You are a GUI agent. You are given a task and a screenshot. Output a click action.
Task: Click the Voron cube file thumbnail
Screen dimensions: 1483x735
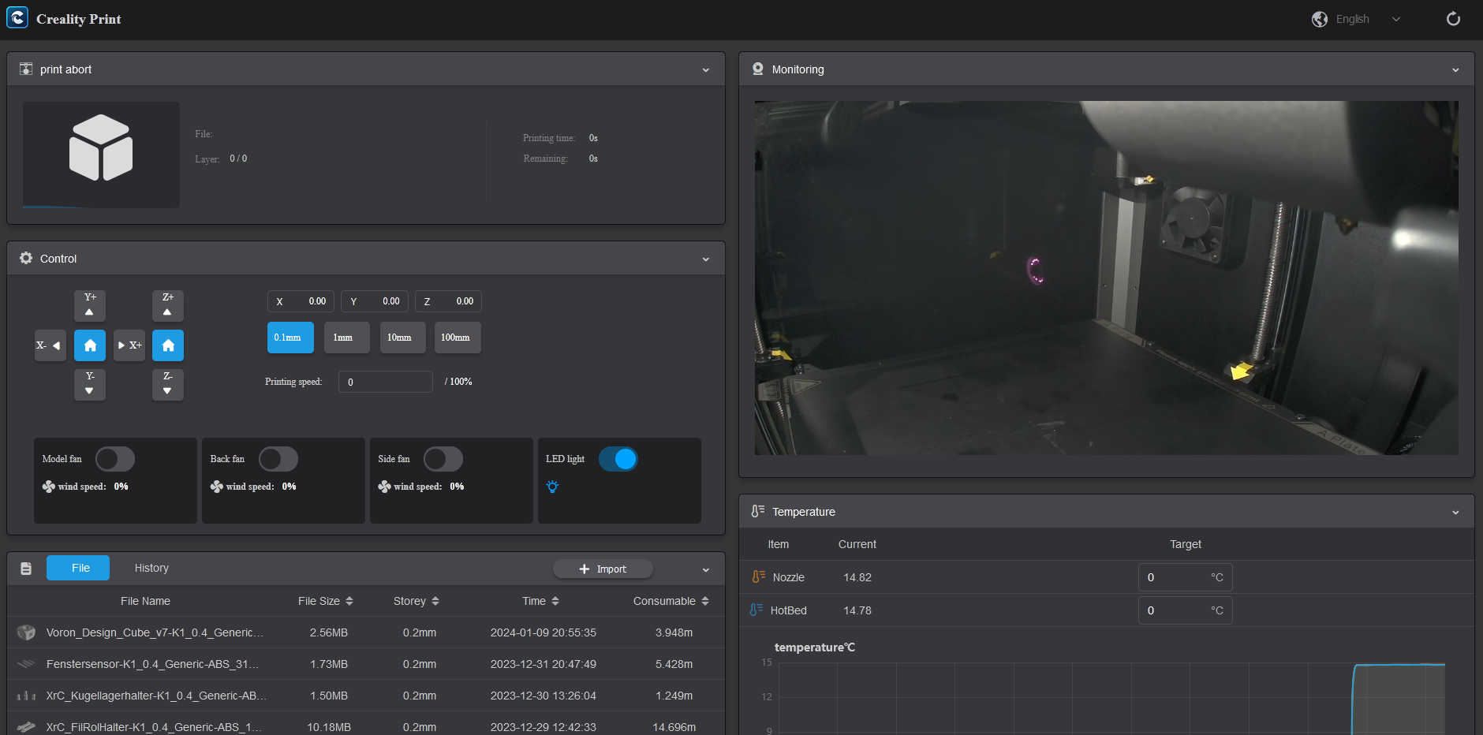tap(26, 632)
